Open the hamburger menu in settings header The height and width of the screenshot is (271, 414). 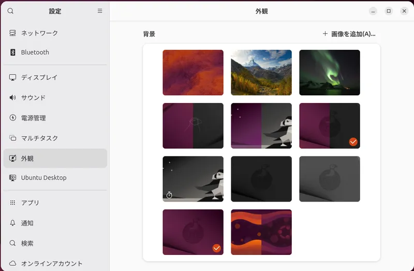point(100,11)
